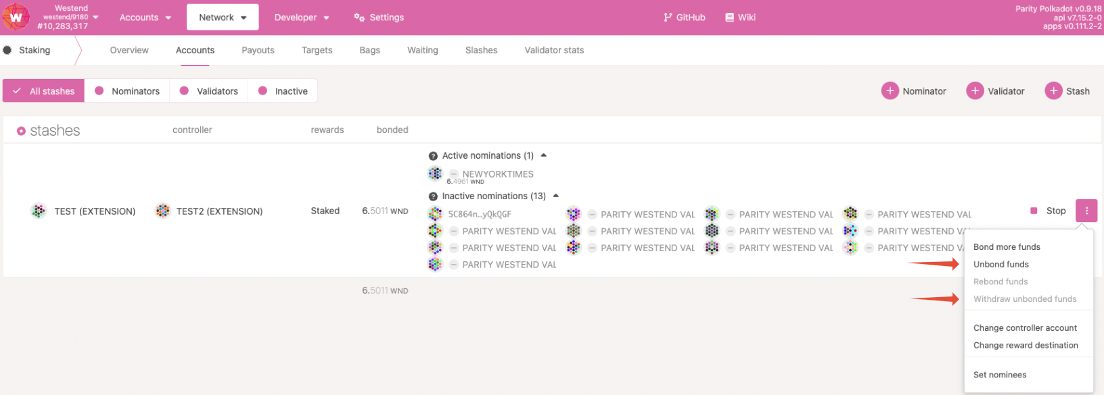Select the Nominators filter option
Screen dimensions: 1104x395
pos(127,91)
